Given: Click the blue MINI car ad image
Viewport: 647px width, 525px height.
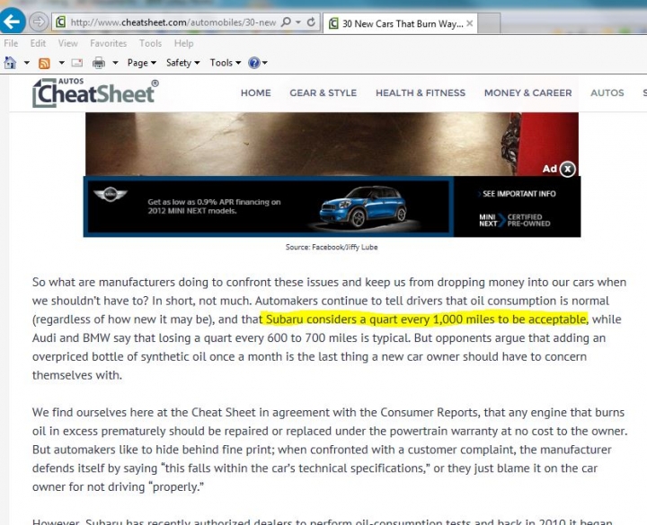Looking at the screenshot, I should click(x=363, y=207).
